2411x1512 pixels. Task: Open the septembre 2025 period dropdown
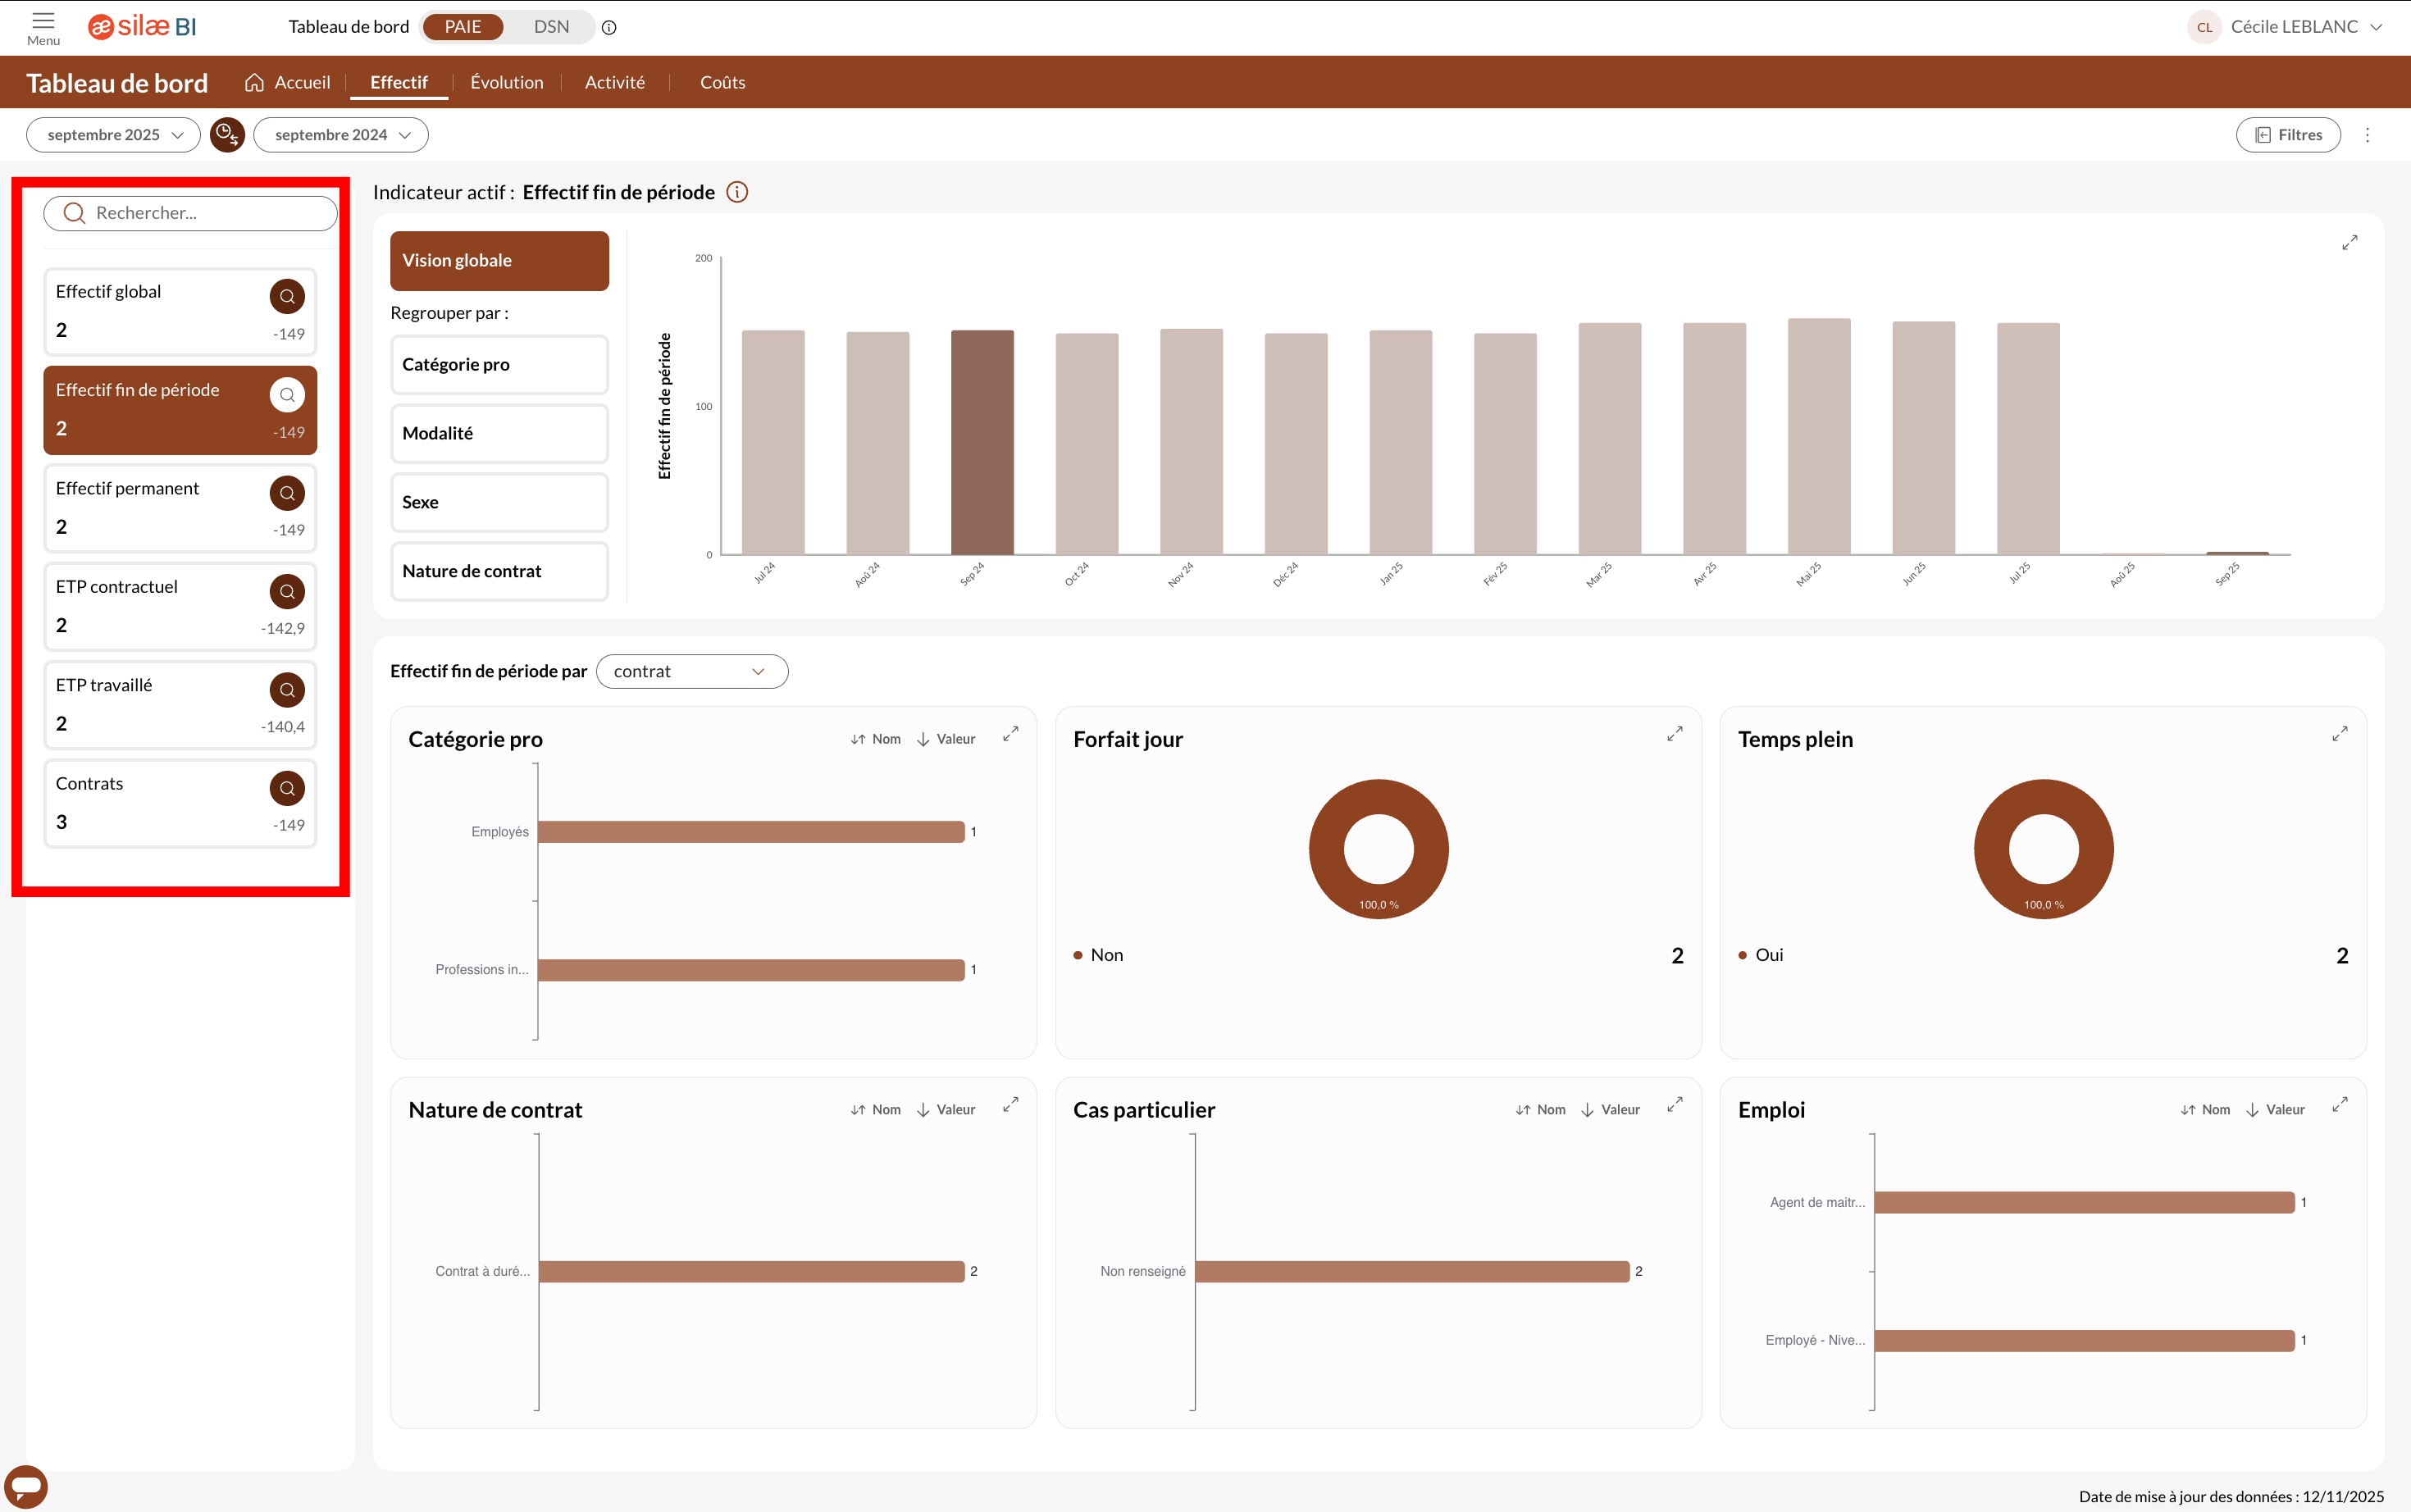tap(114, 135)
